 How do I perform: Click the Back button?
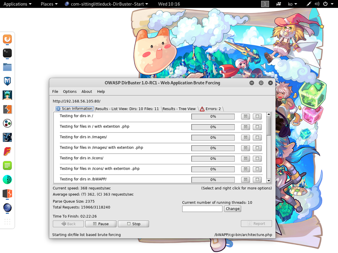click(x=68, y=224)
